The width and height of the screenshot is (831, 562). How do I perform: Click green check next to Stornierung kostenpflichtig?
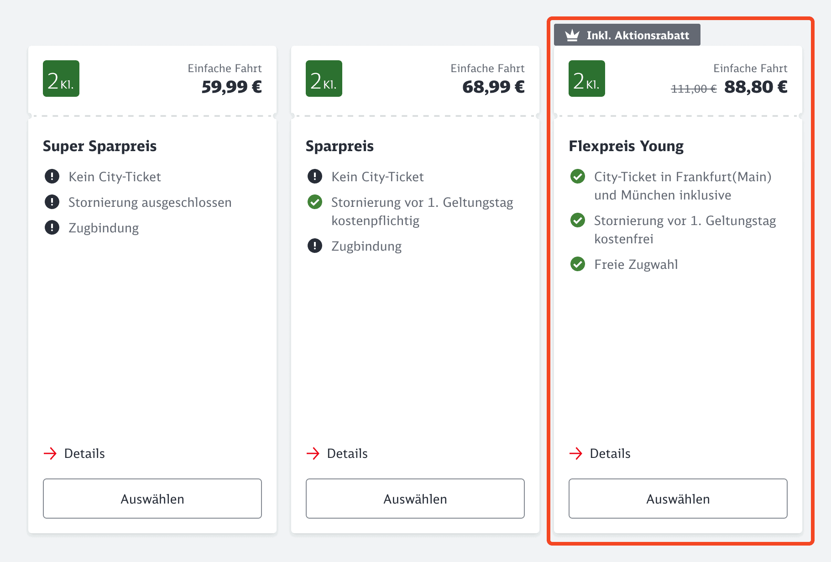315,202
